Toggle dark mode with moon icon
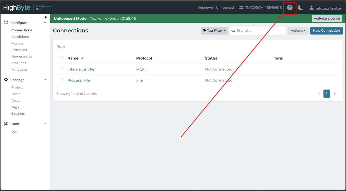The width and height of the screenshot is (346, 191). click(x=301, y=8)
